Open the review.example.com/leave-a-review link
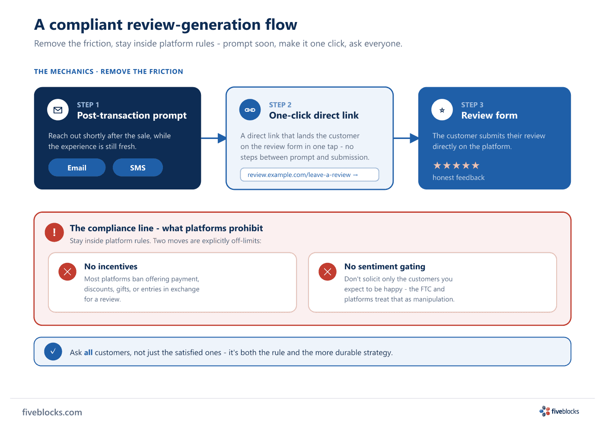This screenshot has height=429, width=605. [x=309, y=175]
